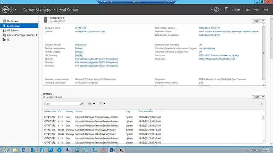Click up arrow of Events list scrollbar

[264, 116]
